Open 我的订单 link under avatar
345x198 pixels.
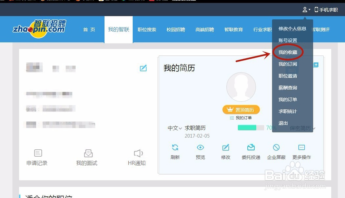241,118
